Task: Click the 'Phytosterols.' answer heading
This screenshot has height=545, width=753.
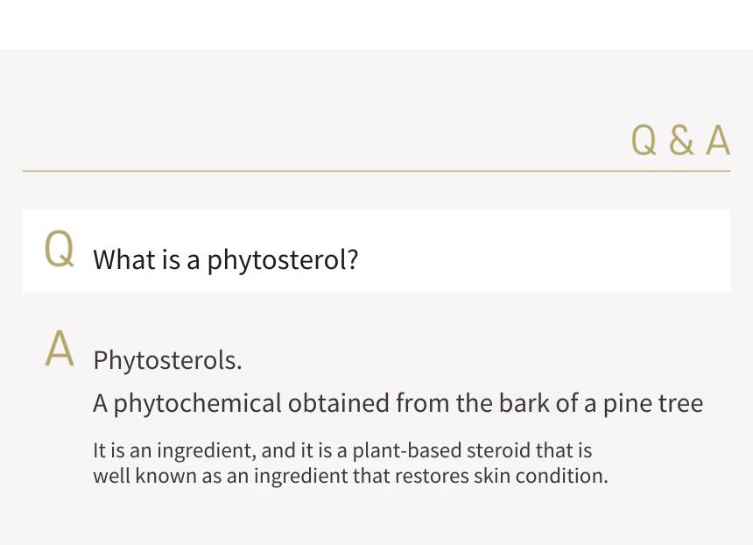Action: click(167, 360)
